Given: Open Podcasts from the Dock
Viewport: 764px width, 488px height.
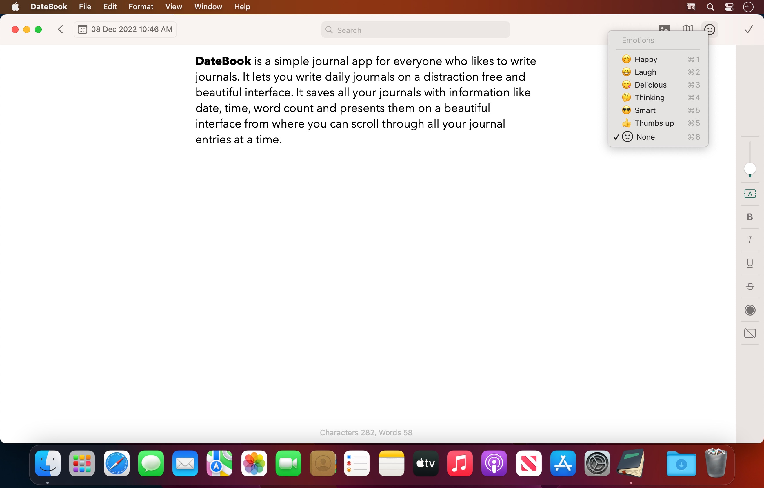Looking at the screenshot, I should tap(494, 463).
